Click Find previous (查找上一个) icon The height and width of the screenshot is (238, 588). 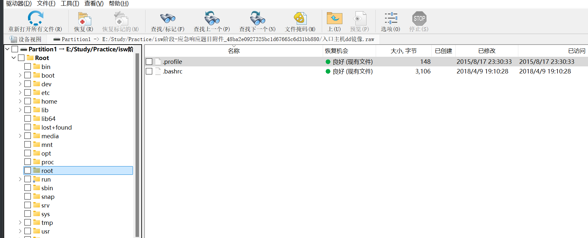tap(212, 18)
